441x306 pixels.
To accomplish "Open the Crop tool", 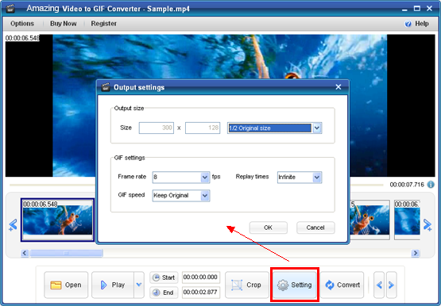I will click(247, 285).
